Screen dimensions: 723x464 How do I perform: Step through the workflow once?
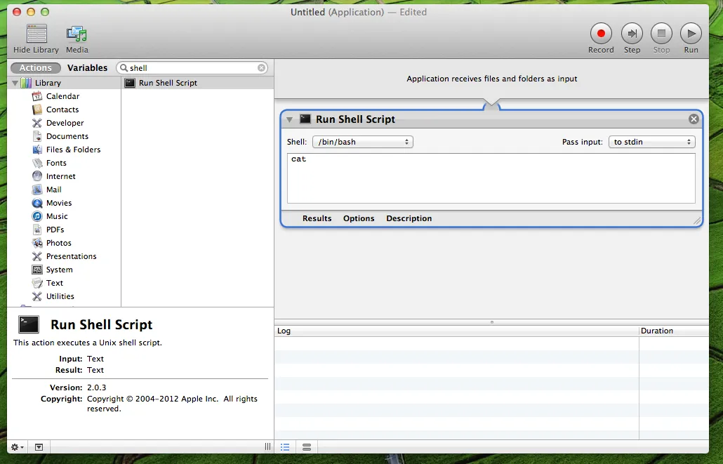click(631, 32)
